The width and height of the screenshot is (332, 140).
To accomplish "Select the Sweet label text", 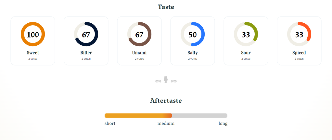I will (x=33, y=52).
